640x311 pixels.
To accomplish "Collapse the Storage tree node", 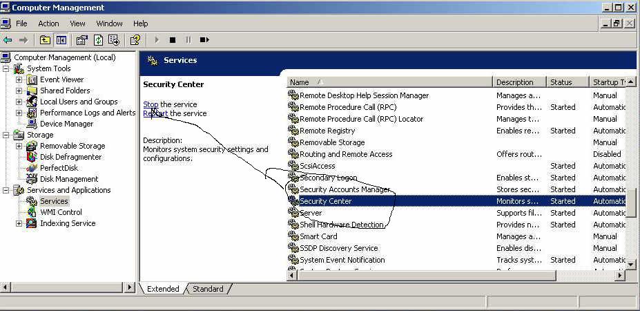I will click(x=6, y=135).
